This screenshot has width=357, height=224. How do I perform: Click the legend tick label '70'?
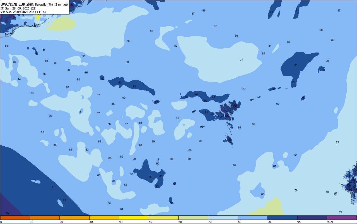click(x=210, y=222)
